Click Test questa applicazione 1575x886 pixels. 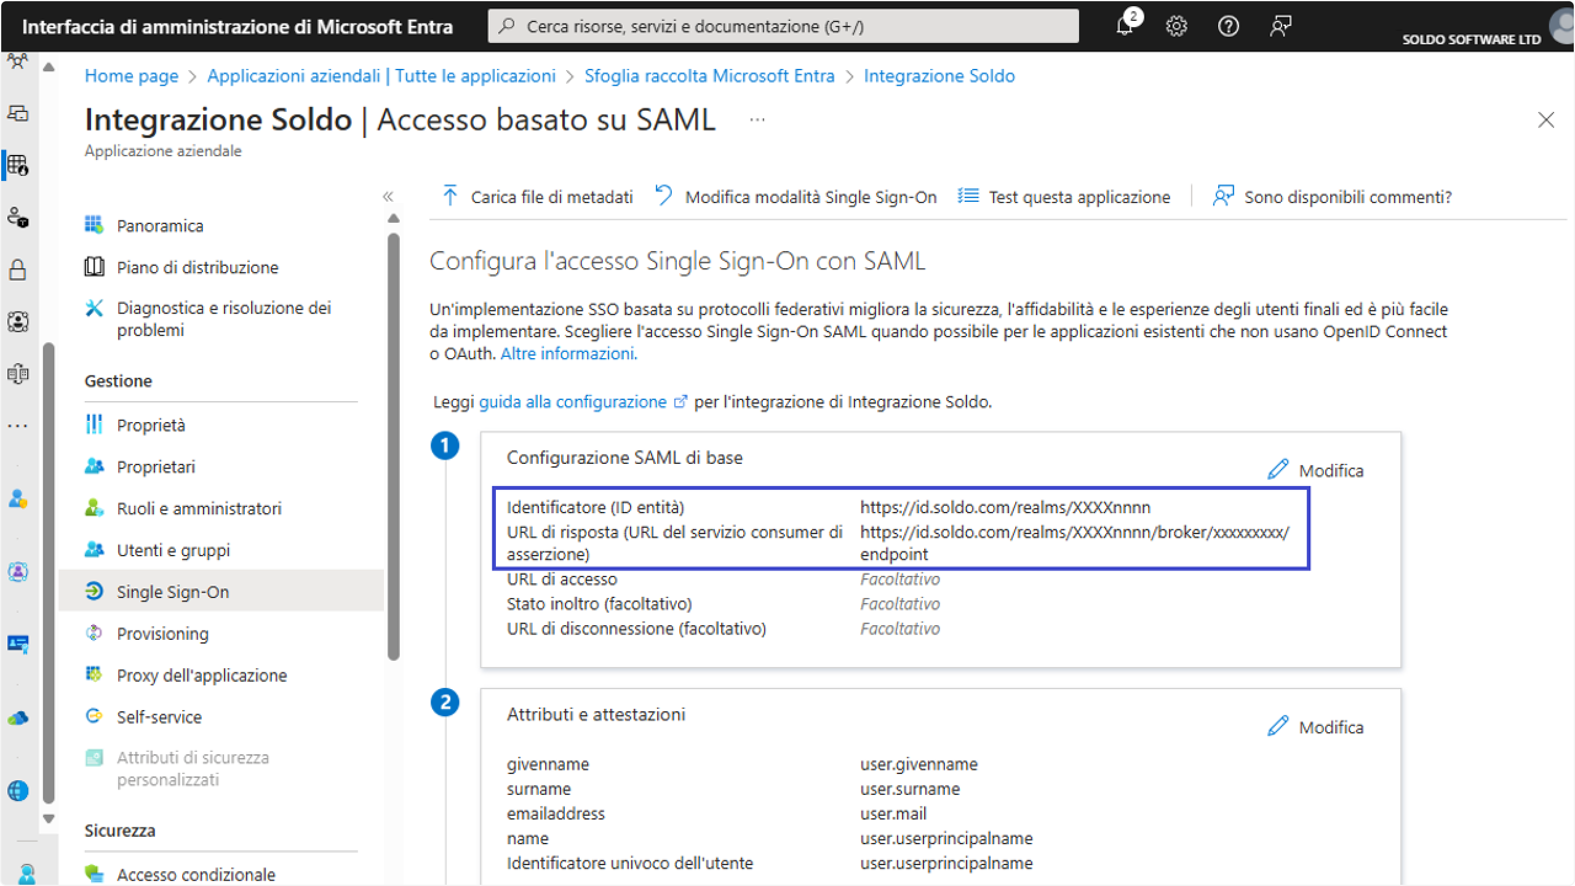click(x=1064, y=197)
